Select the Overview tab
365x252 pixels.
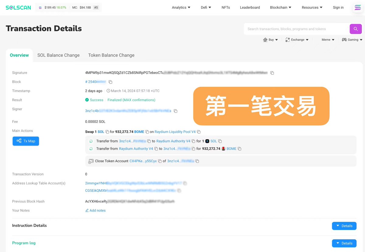(x=19, y=55)
